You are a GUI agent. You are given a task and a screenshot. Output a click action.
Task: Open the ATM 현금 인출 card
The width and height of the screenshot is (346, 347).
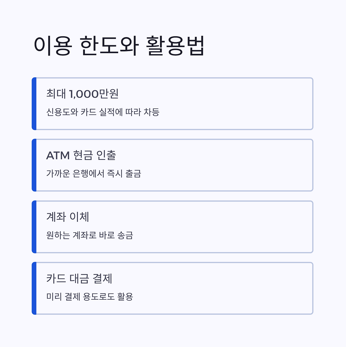(x=172, y=165)
